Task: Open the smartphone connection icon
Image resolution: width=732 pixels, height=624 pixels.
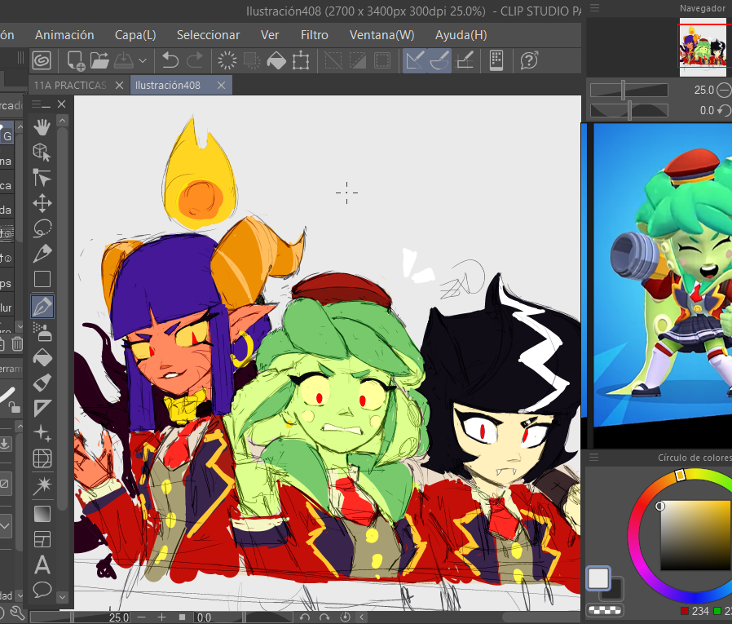Action: [496, 60]
